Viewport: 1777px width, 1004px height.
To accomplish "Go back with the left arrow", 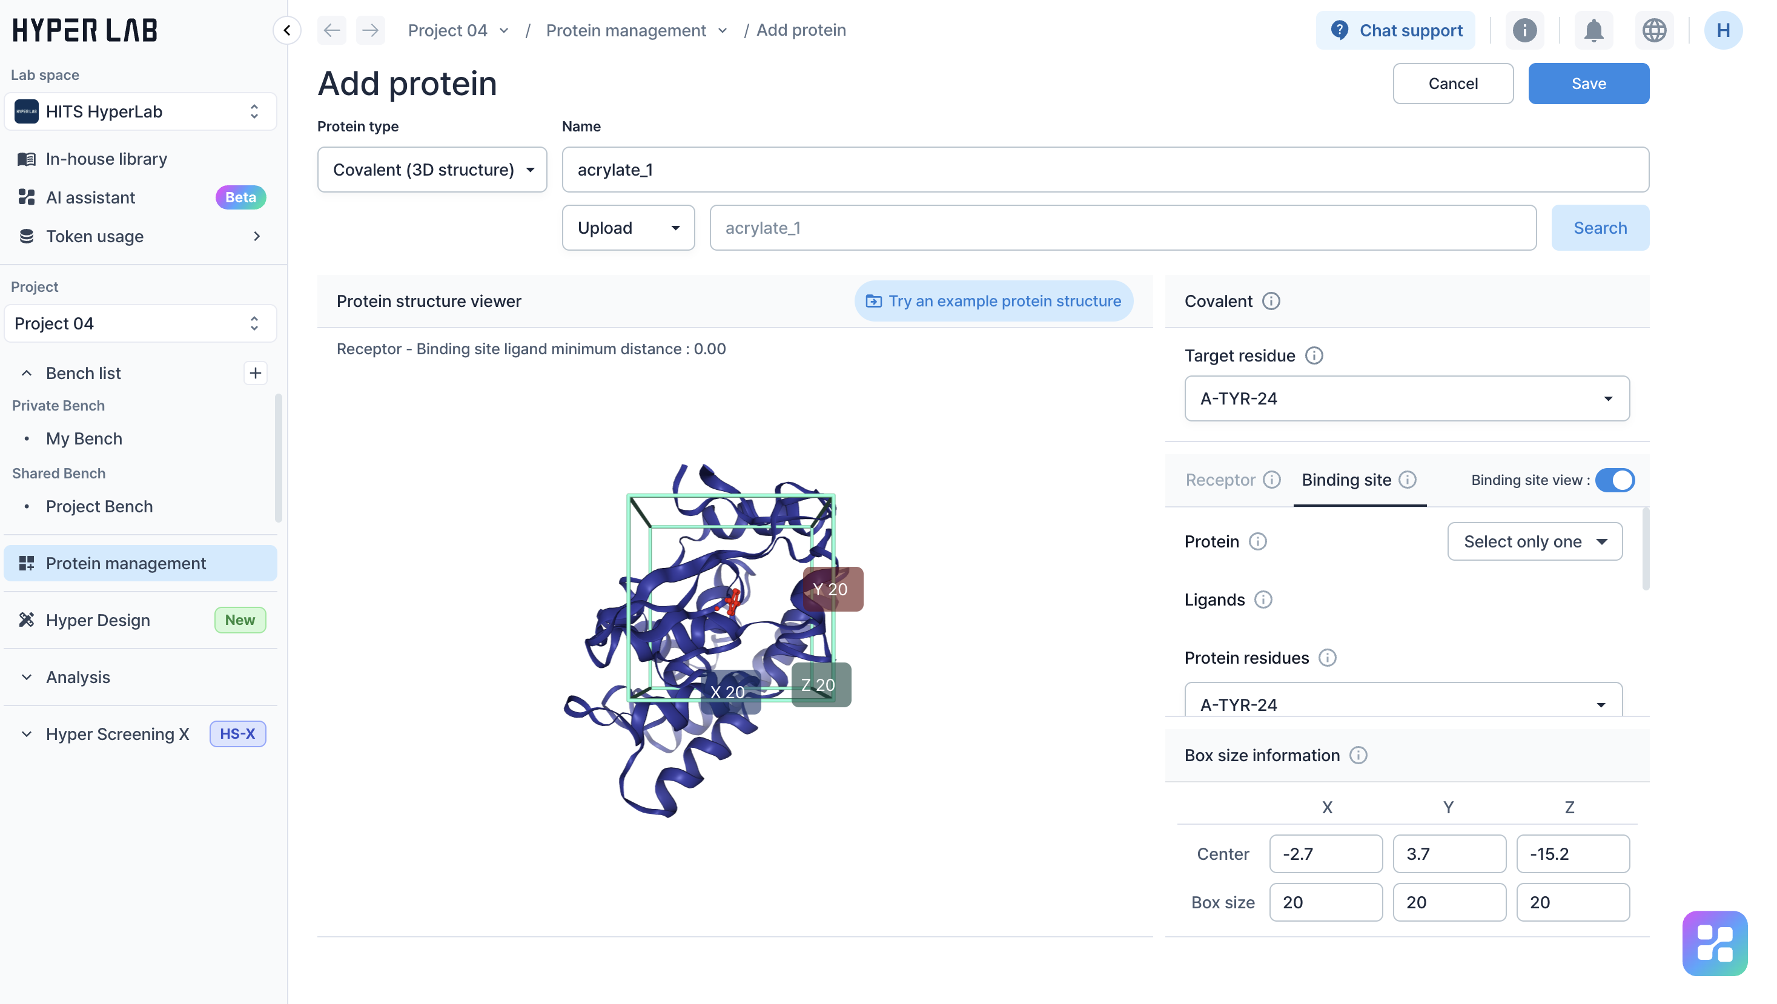I will coord(332,30).
